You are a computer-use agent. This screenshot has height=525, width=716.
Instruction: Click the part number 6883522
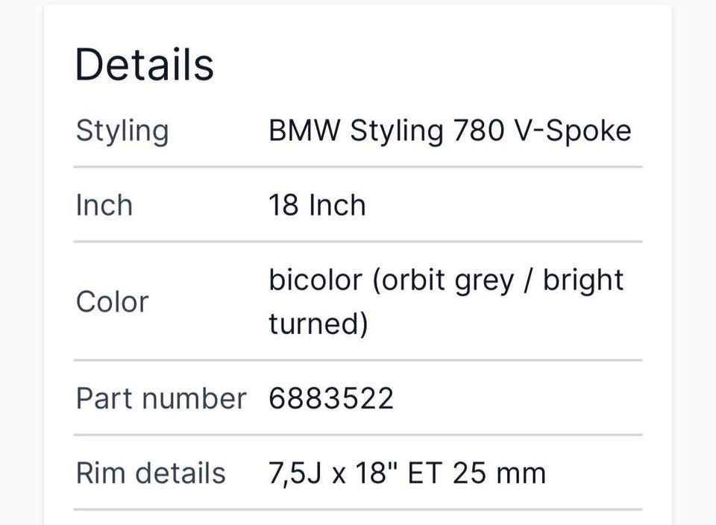(x=330, y=398)
